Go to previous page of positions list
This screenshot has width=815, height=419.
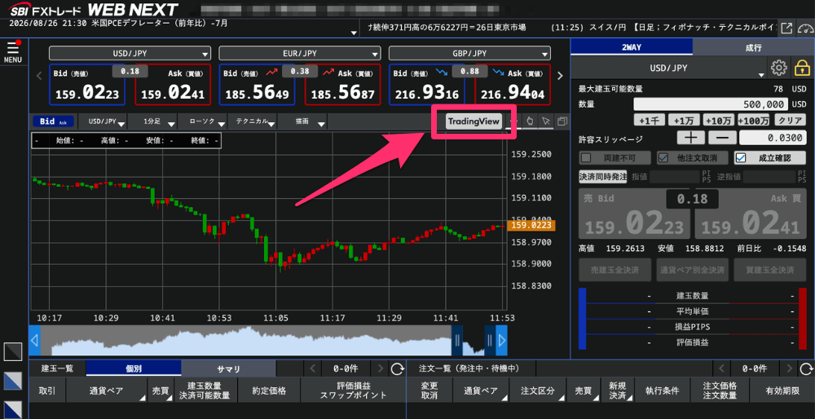pos(312,369)
